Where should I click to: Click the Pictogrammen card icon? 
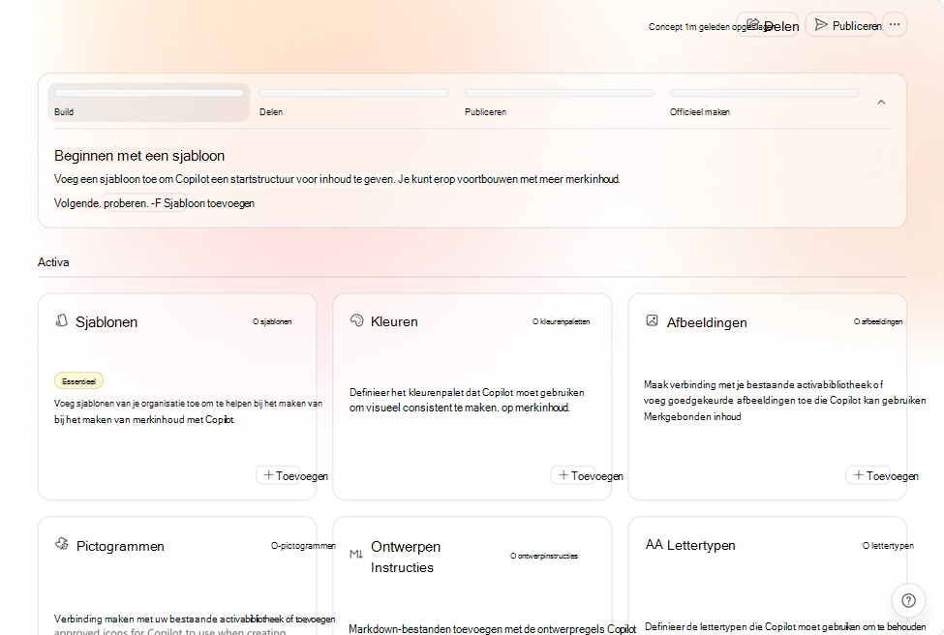pyautogui.click(x=61, y=544)
